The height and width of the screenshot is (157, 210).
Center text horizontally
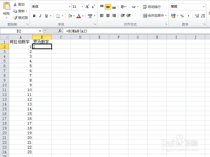(x=108, y=15)
